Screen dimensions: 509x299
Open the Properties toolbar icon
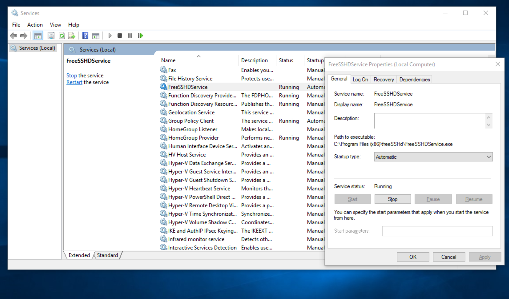[51, 36]
